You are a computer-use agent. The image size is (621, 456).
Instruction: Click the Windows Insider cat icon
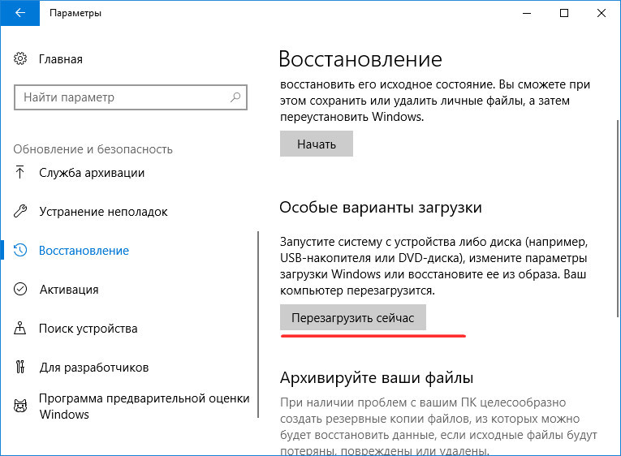point(20,406)
